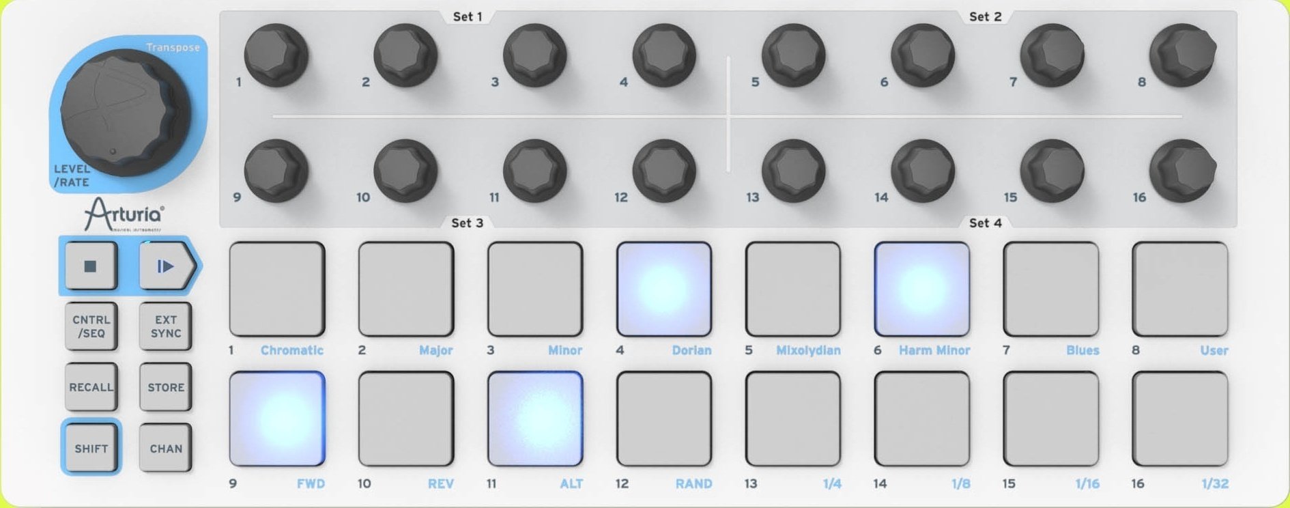Select encoder knob 11
This screenshot has height=508, width=1290.
tap(534, 171)
